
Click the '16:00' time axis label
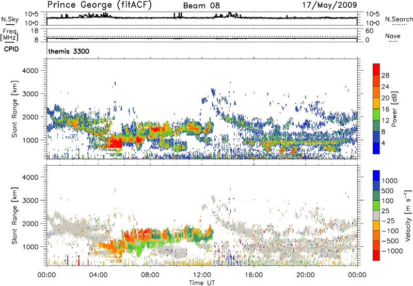(253, 275)
